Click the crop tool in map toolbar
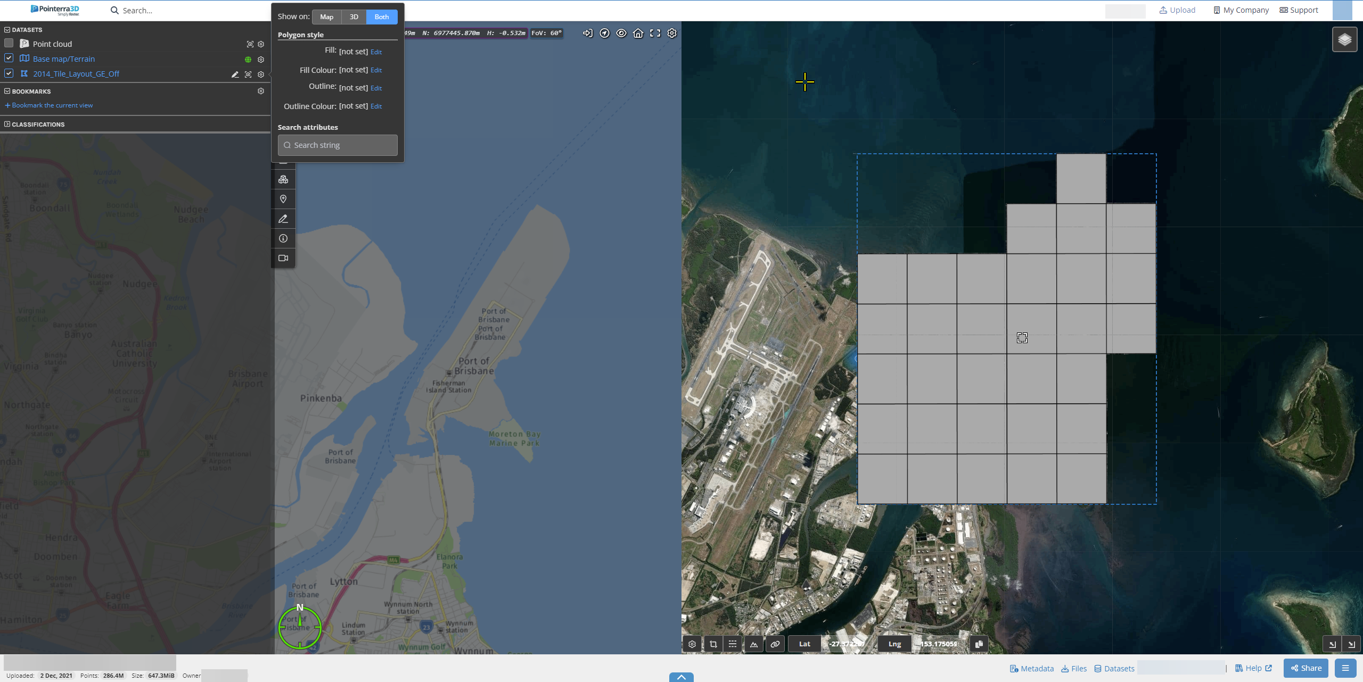1363x682 pixels. [x=713, y=644]
